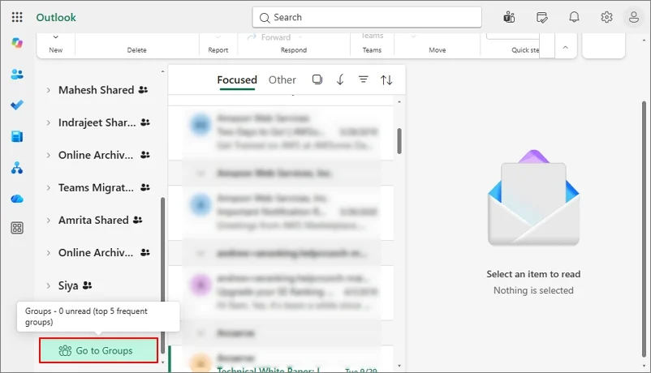Click the people icon beside Siya
This screenshot has width=651, height=373.
(87, 285)
